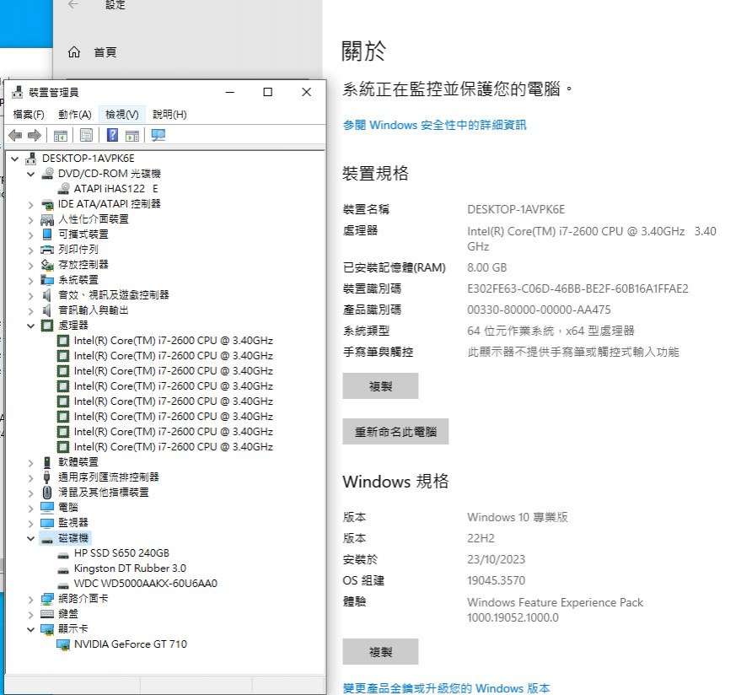The image size is (752, 695).
Task: Click the OS build value 19045.3570
Action: pos(496,580)
